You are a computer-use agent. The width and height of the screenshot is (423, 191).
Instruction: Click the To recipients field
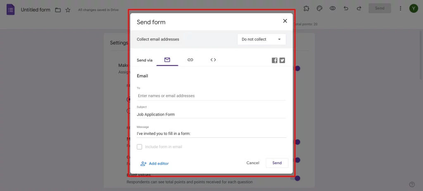(x=211, y=96)
